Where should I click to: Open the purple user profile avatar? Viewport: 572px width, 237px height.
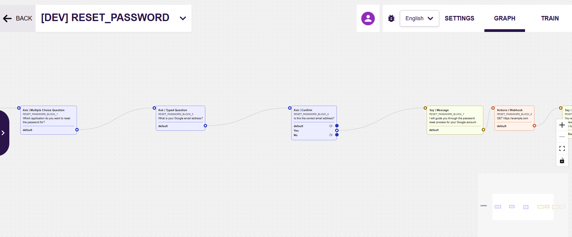click(368, 18)
